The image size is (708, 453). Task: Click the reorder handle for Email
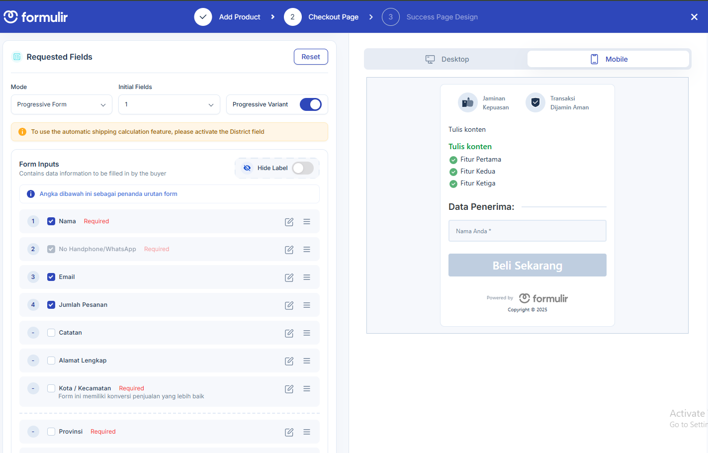[x=307, y=277]
